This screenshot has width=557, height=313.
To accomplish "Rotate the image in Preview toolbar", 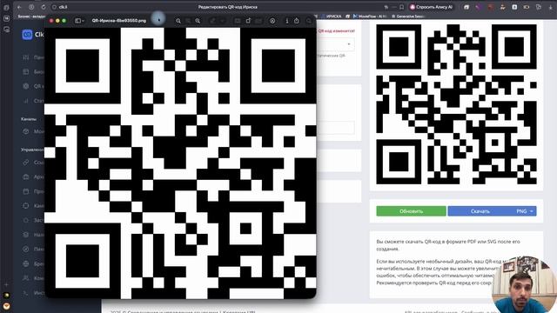I will [x=248, y=21].
